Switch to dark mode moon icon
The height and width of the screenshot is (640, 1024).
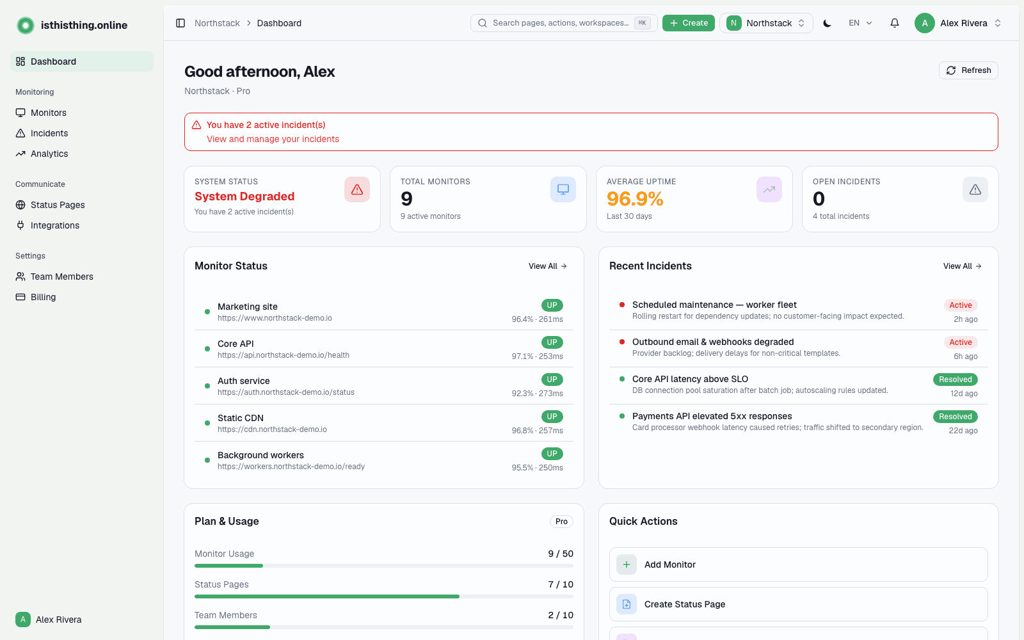click(827, 23)
